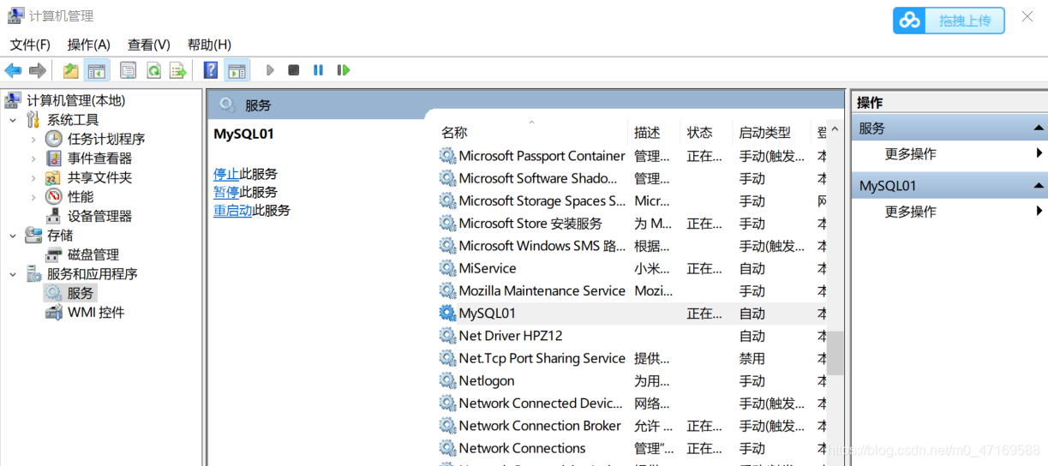The image size is (1048, 466).
Task: Select 设备管理器 in the tree
Action: pyautogui.click(x=99, y=216)
